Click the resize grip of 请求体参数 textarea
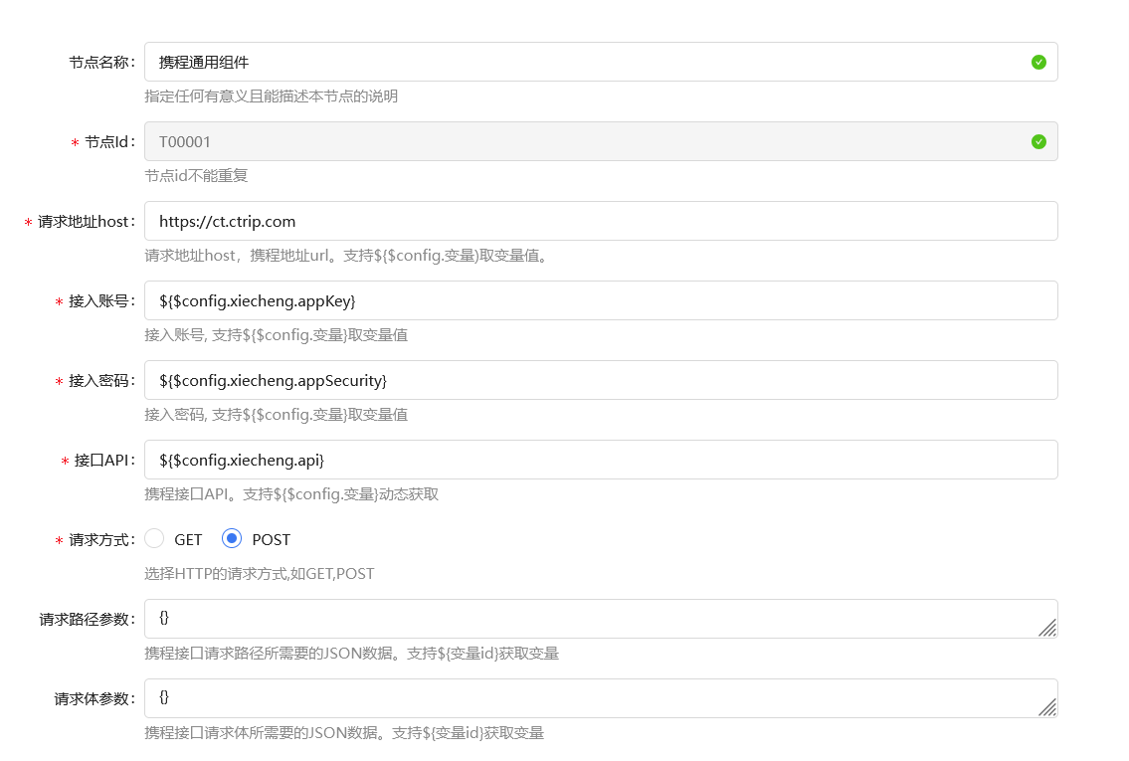The image size is (1129, 761). pos(1049,708)
